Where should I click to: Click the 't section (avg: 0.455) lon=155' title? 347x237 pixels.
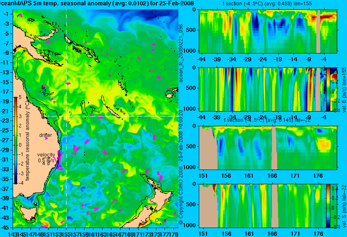[267, 4]
